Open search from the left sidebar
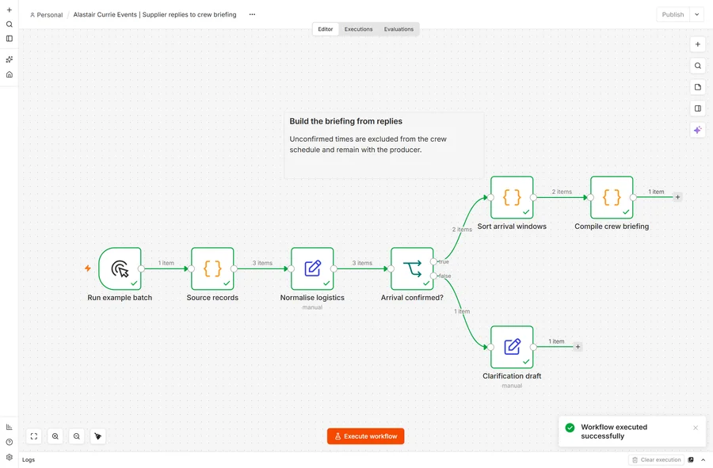Image resolution: width=713 pixels, height=468 pixels. coord(9,25)
